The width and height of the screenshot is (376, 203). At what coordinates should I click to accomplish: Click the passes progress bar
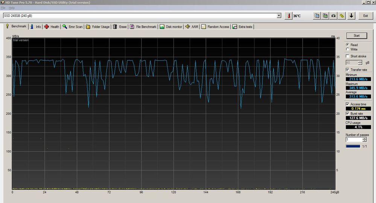(x=353, y=146)
